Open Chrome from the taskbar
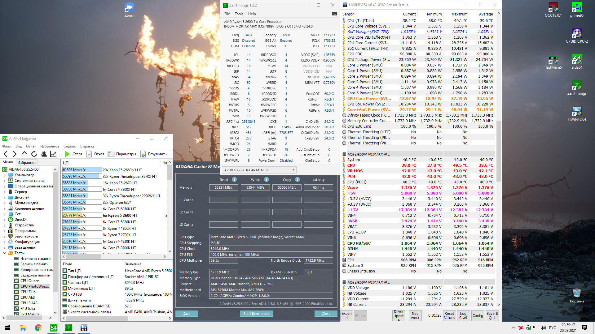 coord(38,328)
